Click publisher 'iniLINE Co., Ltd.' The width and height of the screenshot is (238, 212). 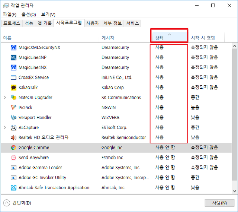pos(117,77)
